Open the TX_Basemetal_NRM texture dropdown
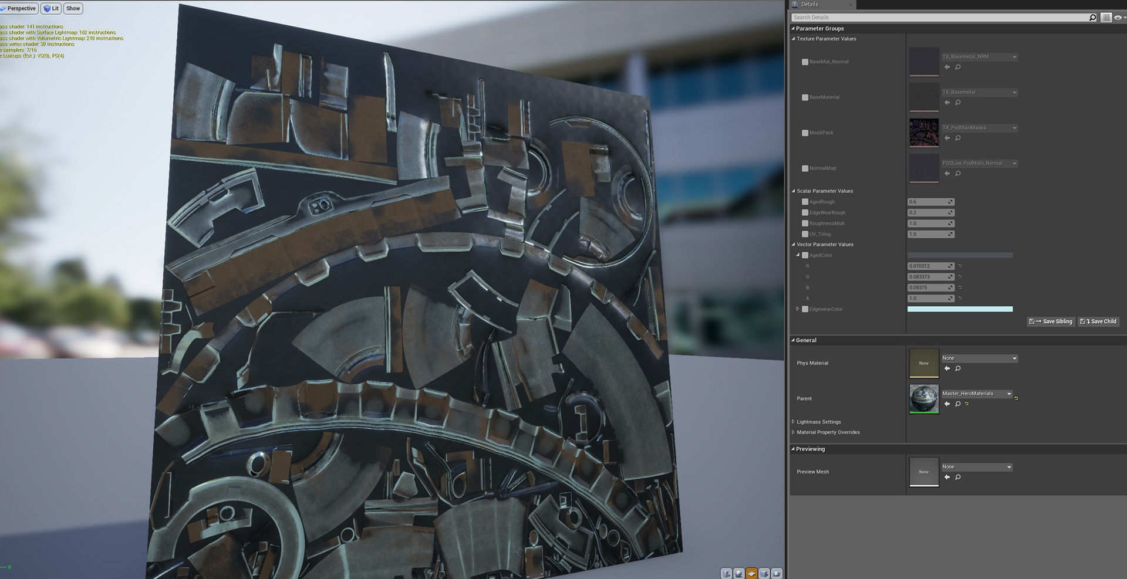 click(979, 57)
